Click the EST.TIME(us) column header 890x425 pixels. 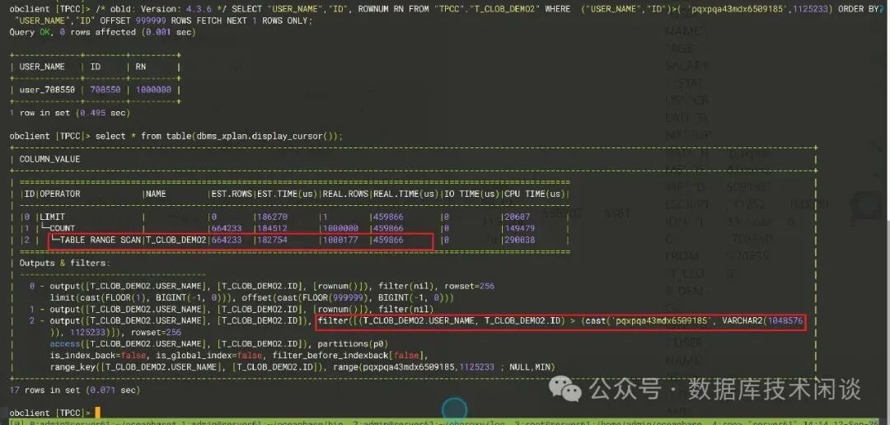tap(287, 194)
